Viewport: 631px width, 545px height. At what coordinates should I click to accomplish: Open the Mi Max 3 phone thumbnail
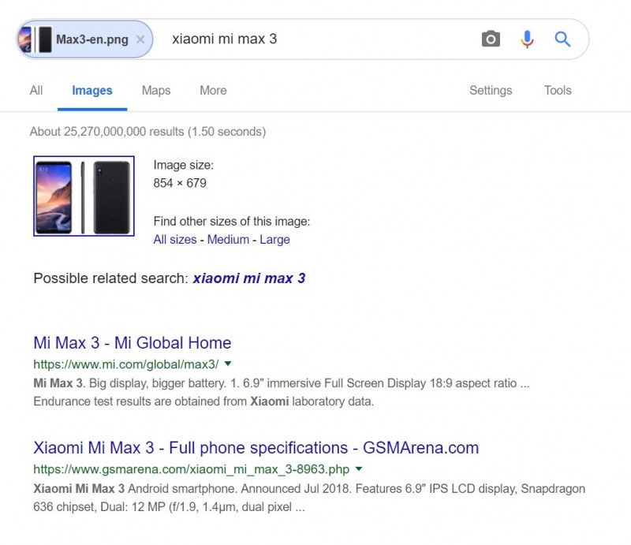84,196
